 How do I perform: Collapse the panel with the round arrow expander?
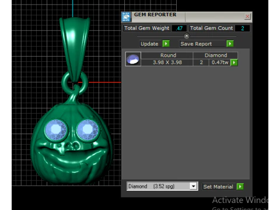[187, 36]
